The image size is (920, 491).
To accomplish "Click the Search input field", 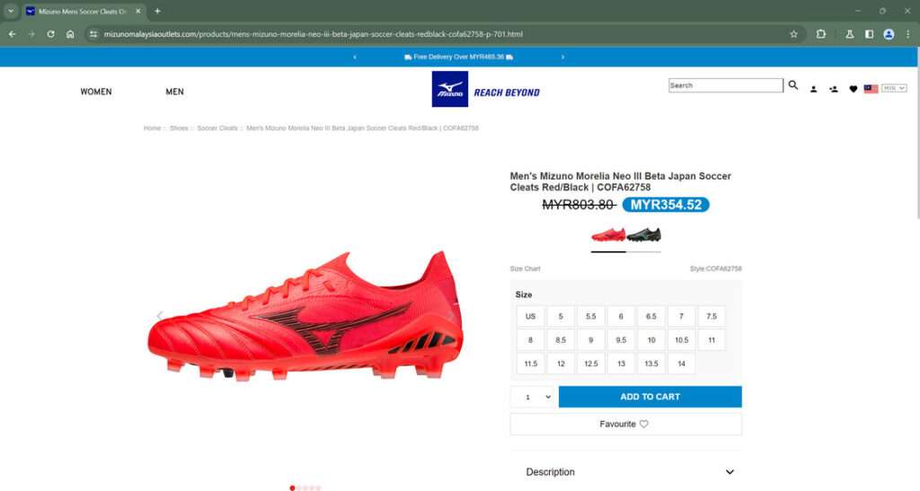I will pos(726,85).
